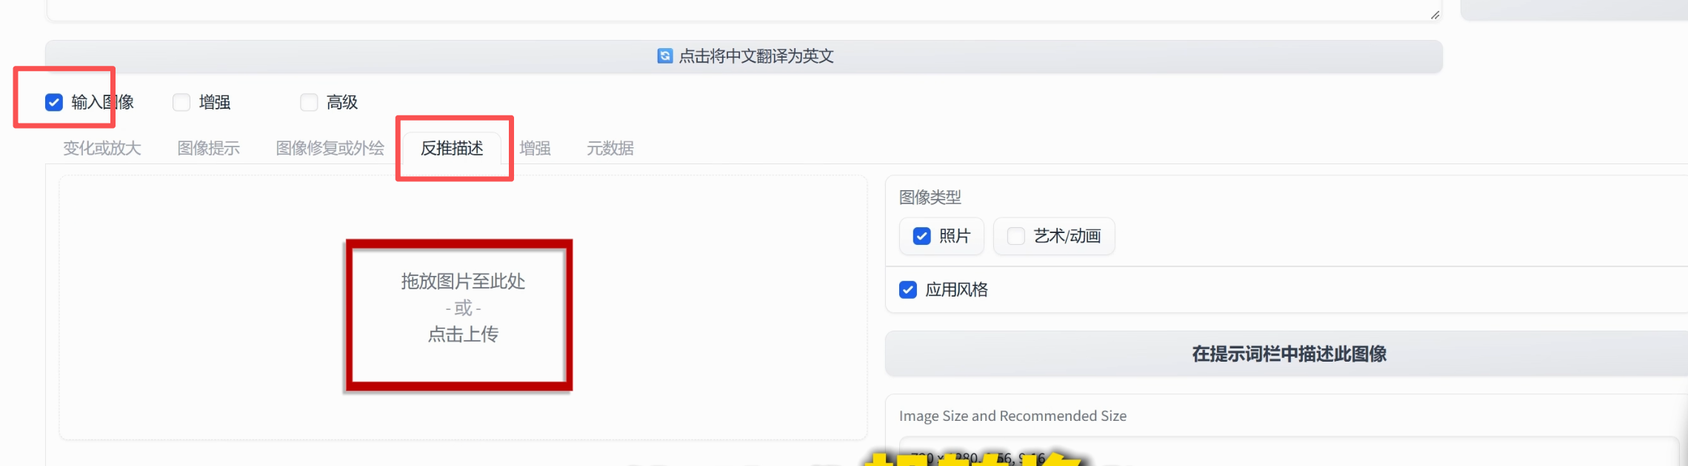1688x466 pixels.
Task: Uncheck the 输入图像 checkbox
Action: [54, 102]
